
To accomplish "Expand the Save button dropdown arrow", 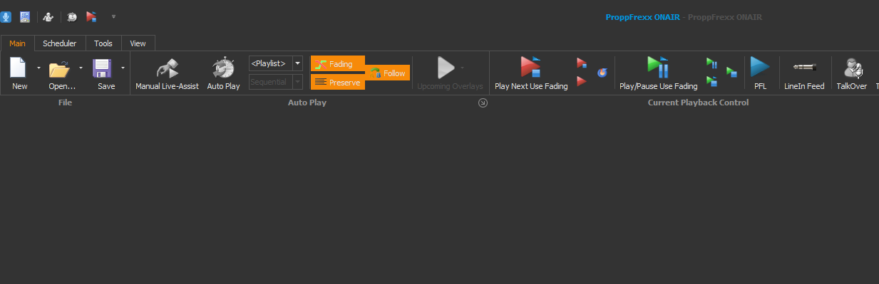I will 123,68.
